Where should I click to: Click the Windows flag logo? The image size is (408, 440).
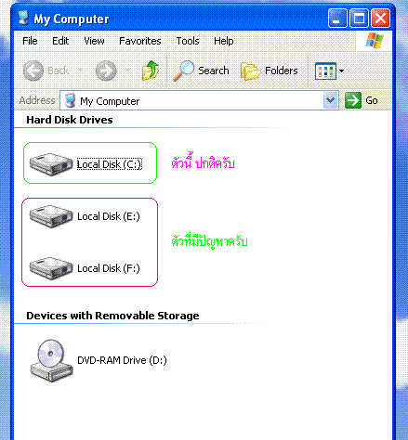coord(375,41)
